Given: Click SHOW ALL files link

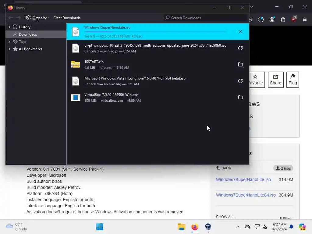Looking at the screenshot, I should click(225, 217).
